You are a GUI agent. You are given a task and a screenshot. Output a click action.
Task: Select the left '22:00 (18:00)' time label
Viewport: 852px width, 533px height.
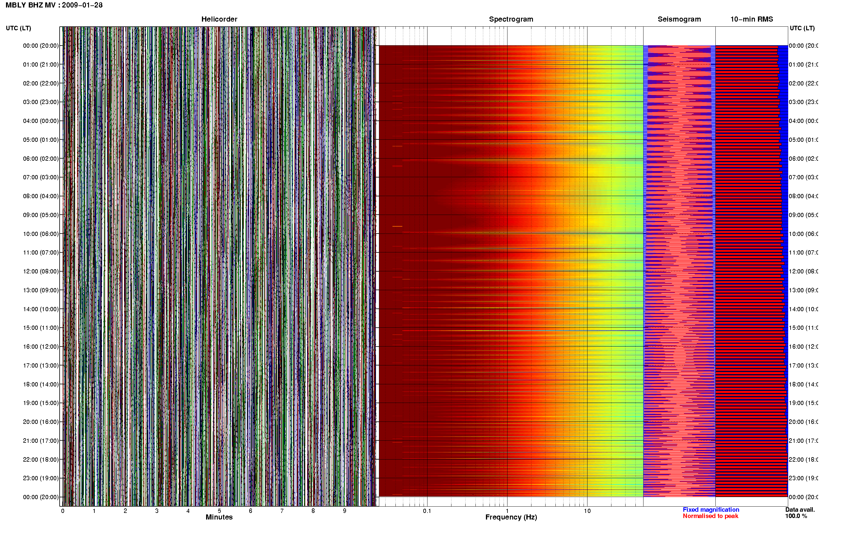(x=41, y=460)
